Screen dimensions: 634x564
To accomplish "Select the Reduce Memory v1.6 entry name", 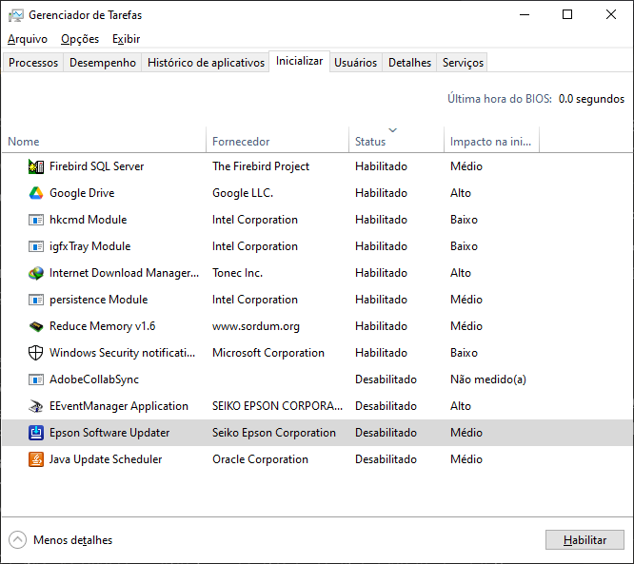I will pyautogui.click(x=102, y=326).
